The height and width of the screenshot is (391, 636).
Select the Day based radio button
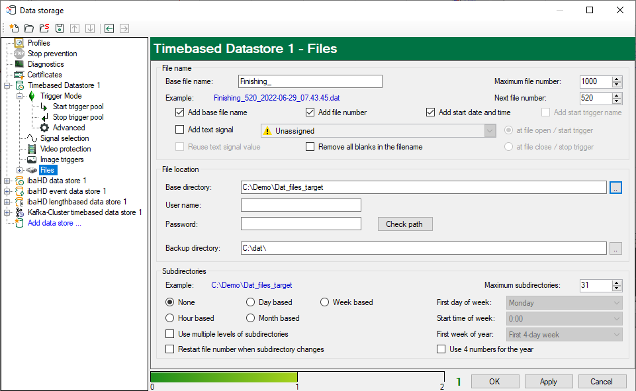point(251,302)
